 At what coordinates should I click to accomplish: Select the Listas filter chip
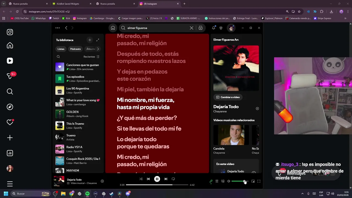tap(61, 49)
